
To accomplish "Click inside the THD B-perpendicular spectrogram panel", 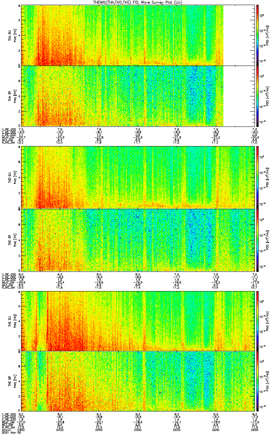I will pos(138,177).
